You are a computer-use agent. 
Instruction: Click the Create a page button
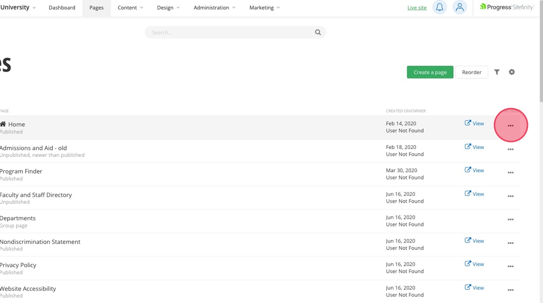430,72
